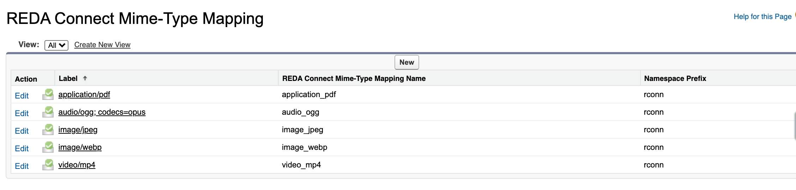
Task: Click the icon beside audio/ogg; codecs=opus
Action: pos(48,112)
